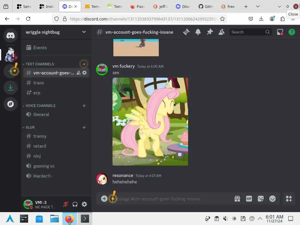
Task: Switch to the erp text channel
Action: (56, 93)
